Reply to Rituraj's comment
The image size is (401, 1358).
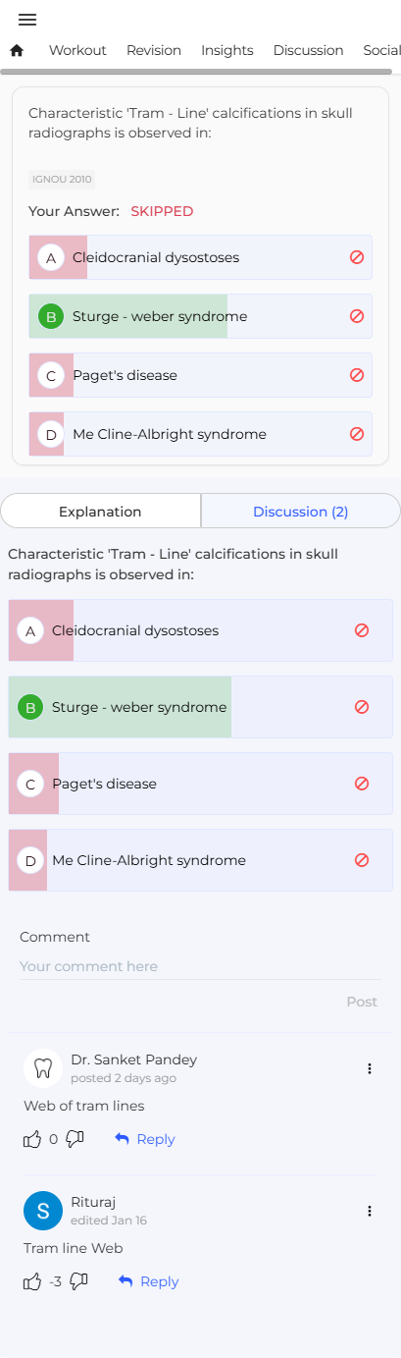(149, 1281)
